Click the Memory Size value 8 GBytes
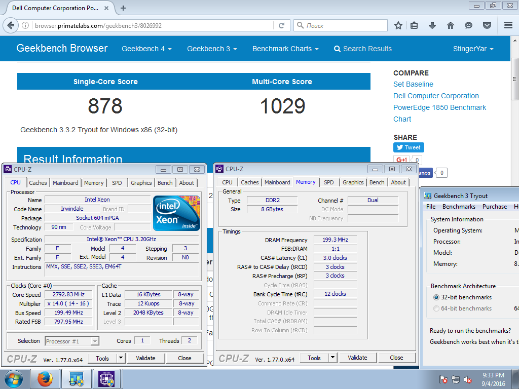The image size is (519, 389). (272, 209)
